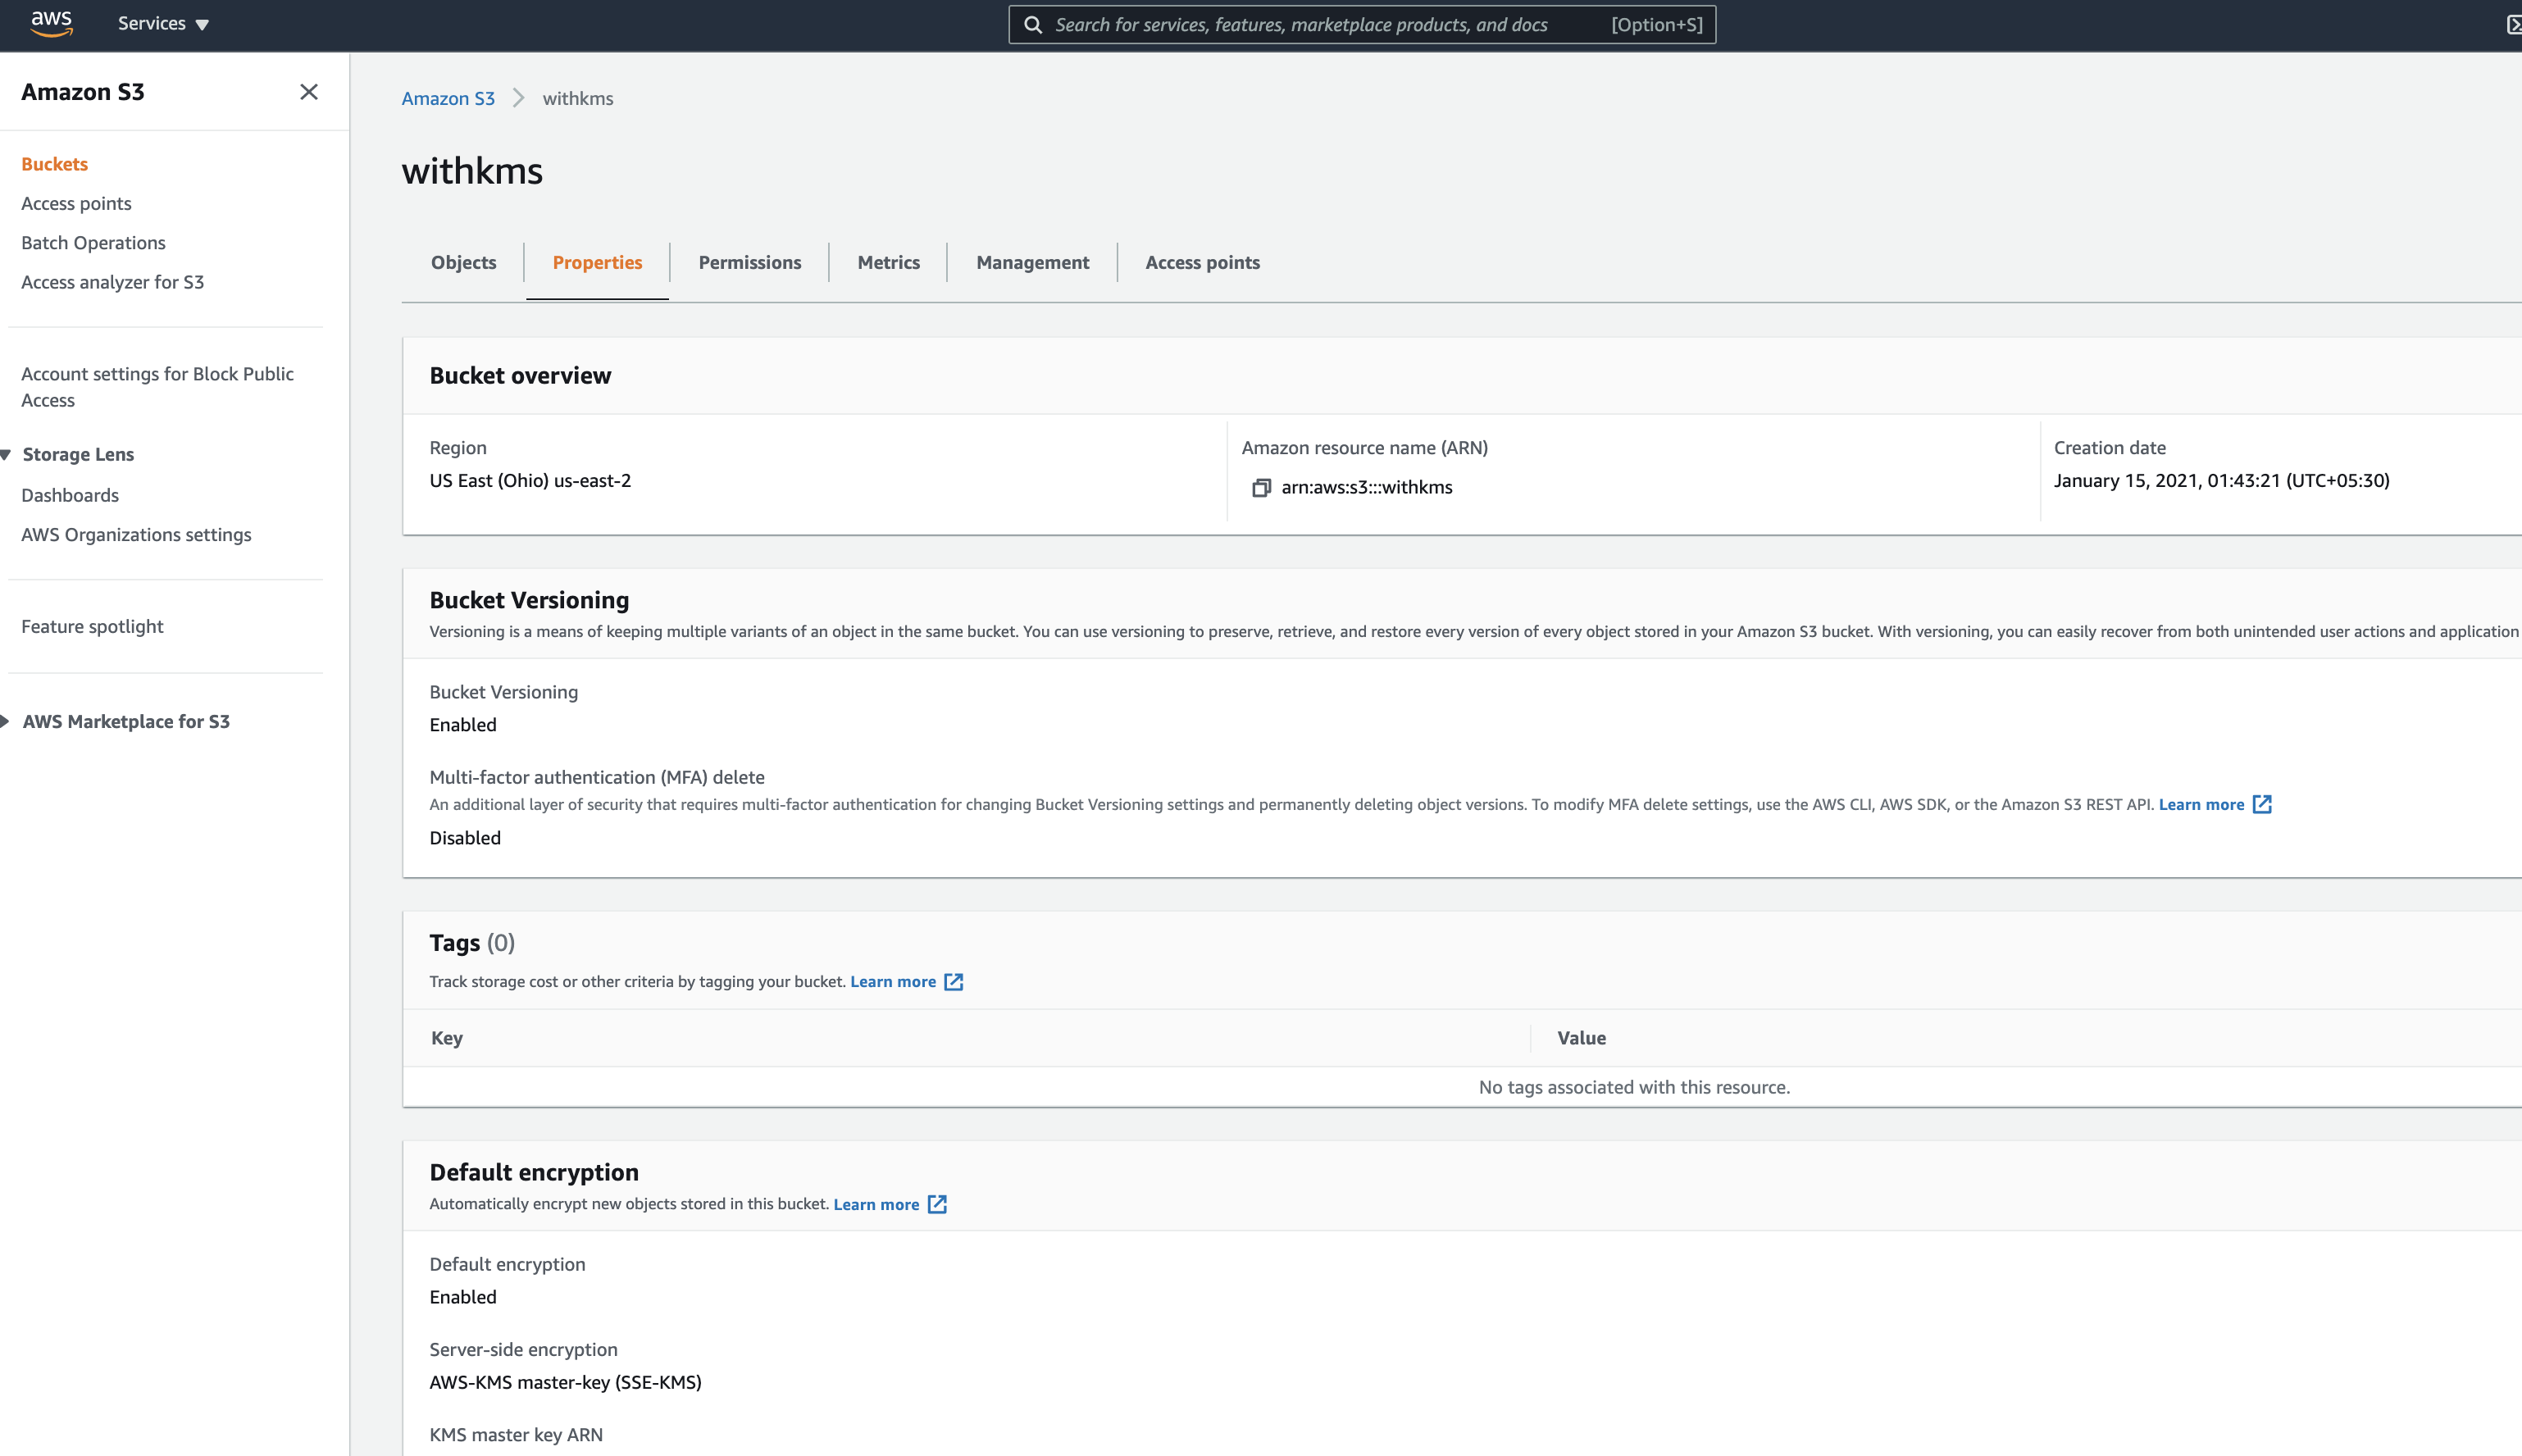Select Batch Operations in sidebar
Image resolution: width=2522 pixels, height=1456 pixels.
[x=93, y=243]
